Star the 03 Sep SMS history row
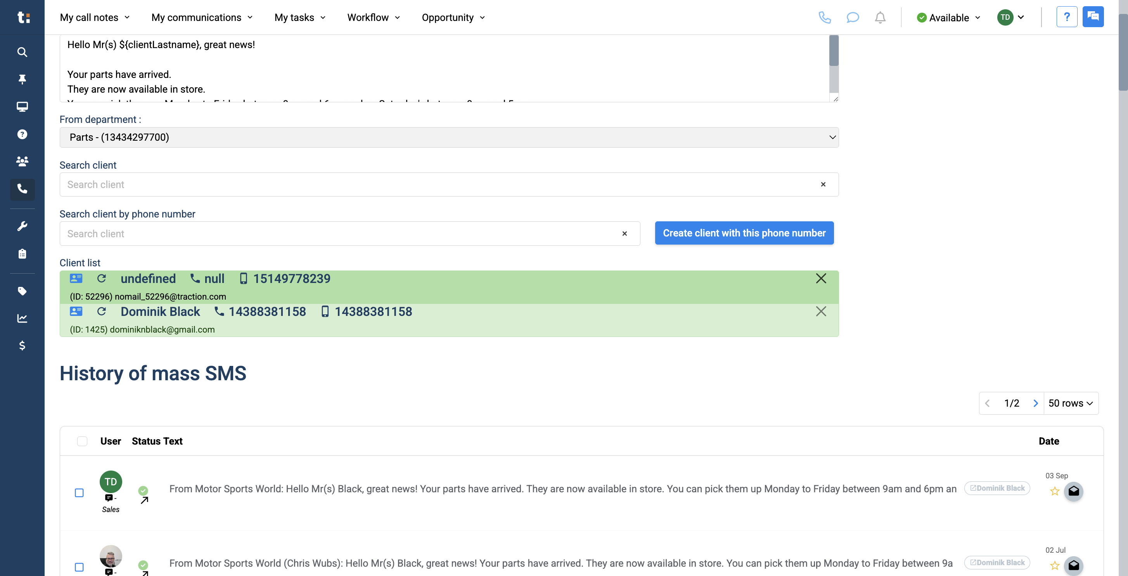The image size is (1128, 576). [x=1054, y=491]
